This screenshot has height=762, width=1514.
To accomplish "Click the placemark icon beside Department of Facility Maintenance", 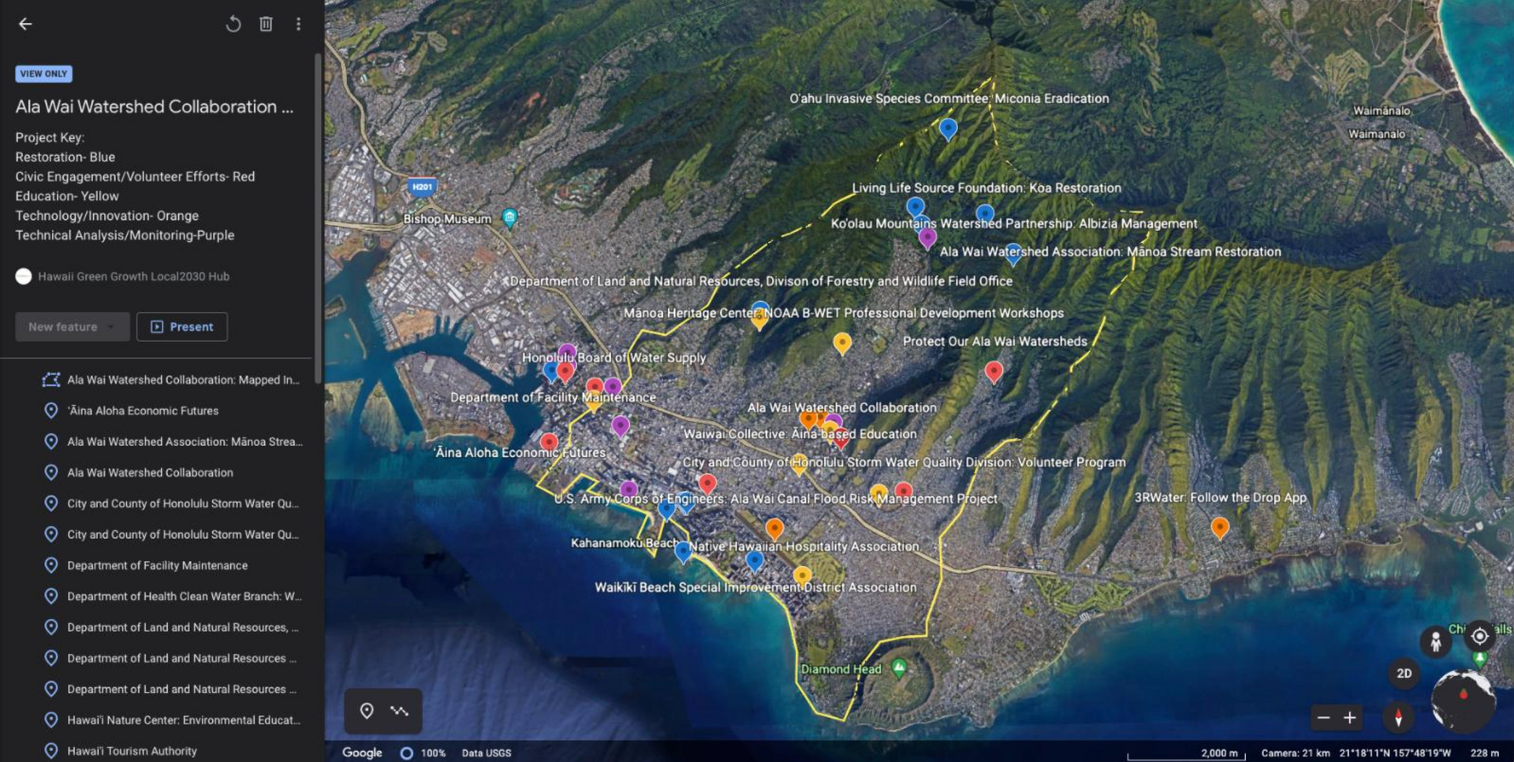I will tap(51, 565).
